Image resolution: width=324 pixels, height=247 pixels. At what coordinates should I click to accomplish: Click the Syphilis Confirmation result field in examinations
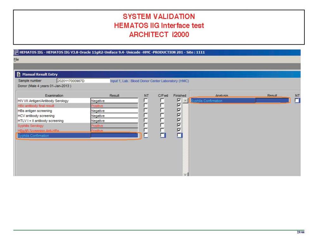[x=114, y=136]
